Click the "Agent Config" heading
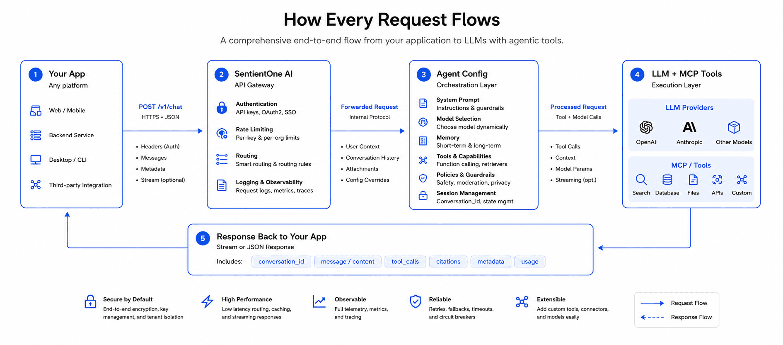 point(462,74)
